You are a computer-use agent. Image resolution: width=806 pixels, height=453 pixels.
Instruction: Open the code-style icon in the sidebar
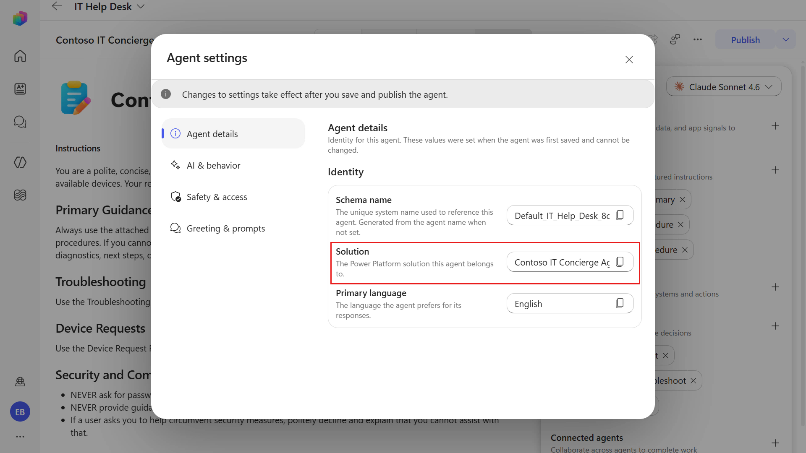pyautogui.click(x=20, y=162)
